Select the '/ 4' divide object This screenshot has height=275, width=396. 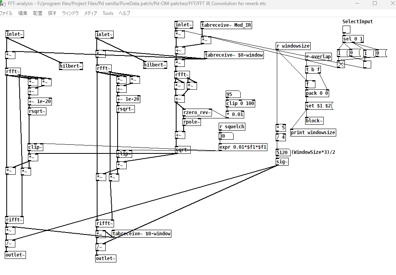[x=281, y=138]
